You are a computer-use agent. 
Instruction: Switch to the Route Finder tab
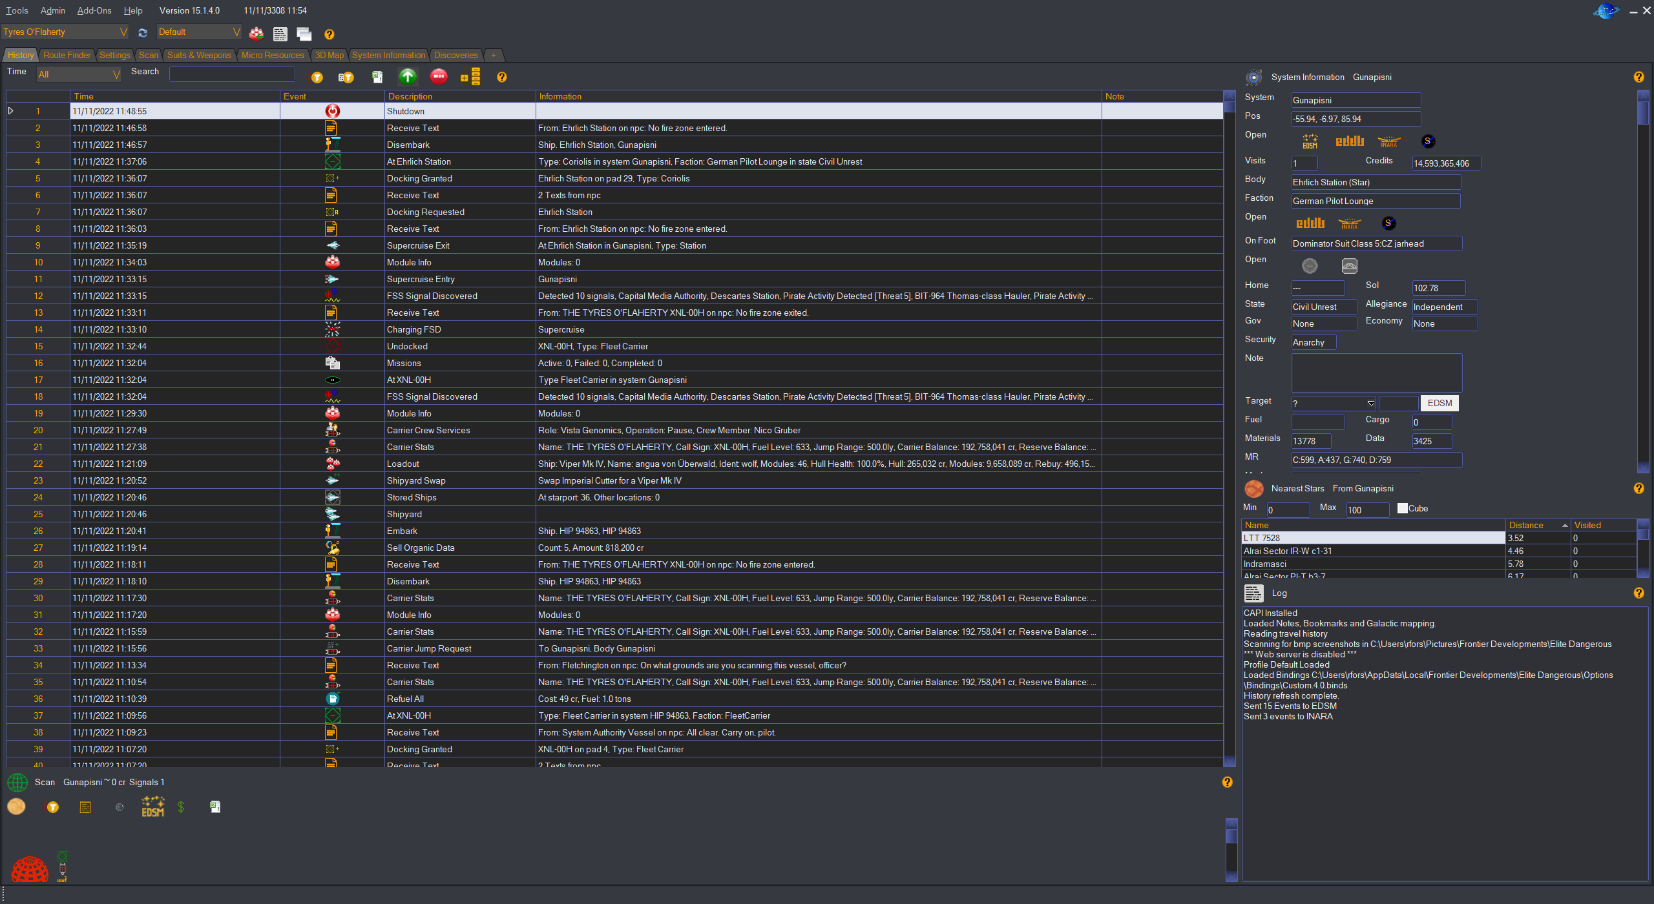click(67, 56)
